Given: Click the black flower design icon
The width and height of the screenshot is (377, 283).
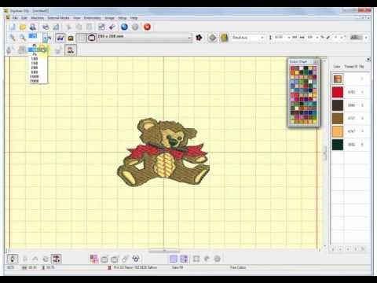Looking at the screenshot, I should coord(199,38).
